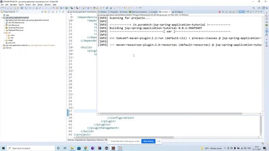Click the Debug bug icon in the toolbar
The height and width of the screenshot is (151, 269).
(61, 8)
